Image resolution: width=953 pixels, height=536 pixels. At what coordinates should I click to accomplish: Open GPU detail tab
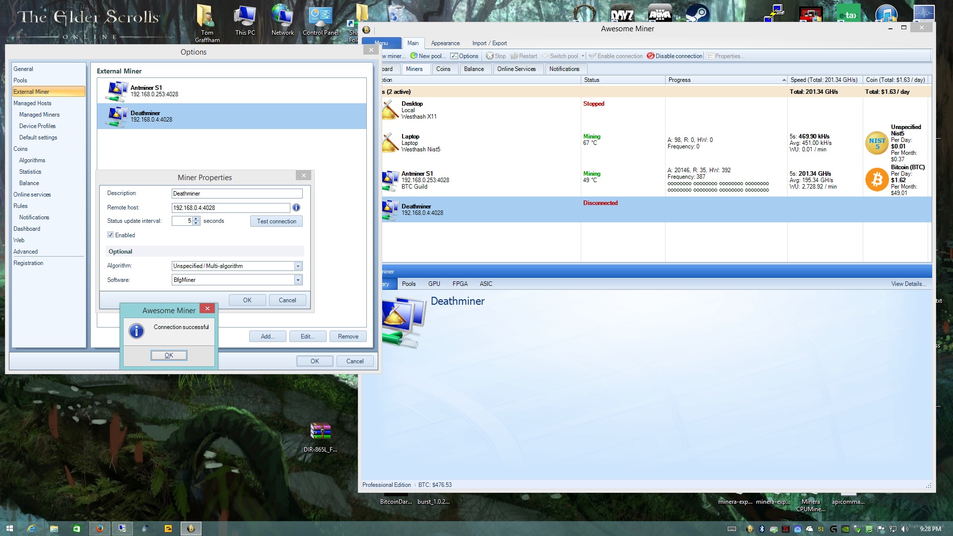coord(434,284)
